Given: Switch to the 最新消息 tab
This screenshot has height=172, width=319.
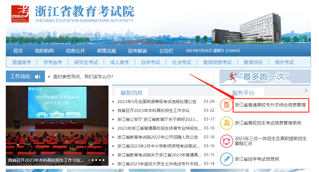Looking at the screenshot, I should 131,93.
